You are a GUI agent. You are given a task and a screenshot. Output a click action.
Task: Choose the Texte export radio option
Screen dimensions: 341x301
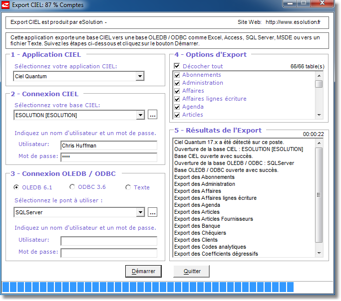[128, 187]
